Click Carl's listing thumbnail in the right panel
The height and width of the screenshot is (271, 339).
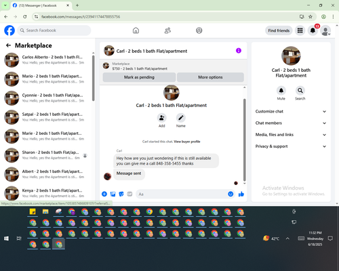(291, 56)
